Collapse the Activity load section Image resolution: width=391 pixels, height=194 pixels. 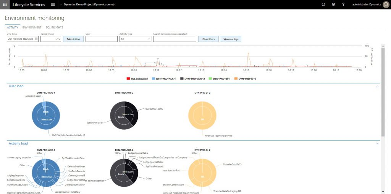pos(377,143)
